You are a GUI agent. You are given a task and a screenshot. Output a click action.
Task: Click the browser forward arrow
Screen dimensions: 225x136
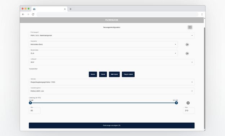28,14
